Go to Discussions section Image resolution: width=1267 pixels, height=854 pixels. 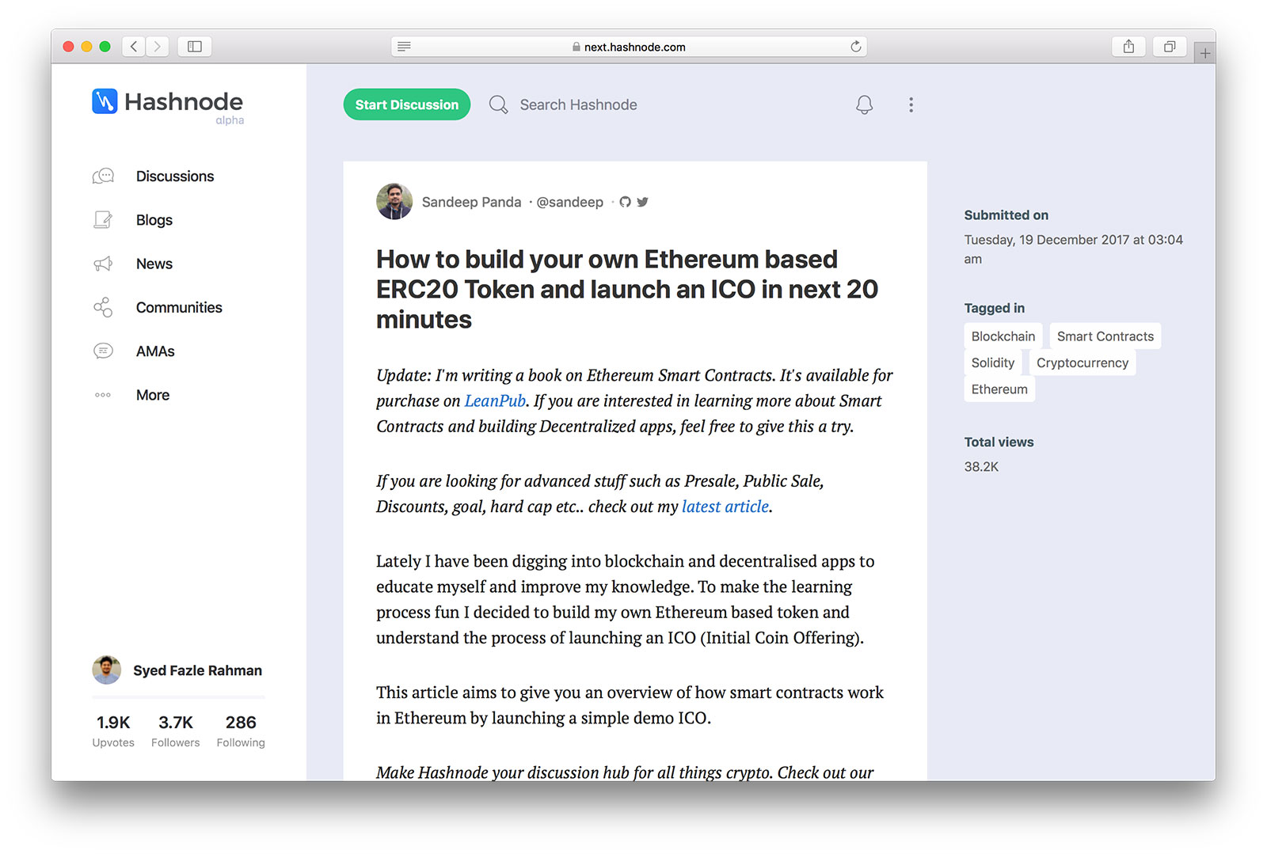[x=174, y=176]
